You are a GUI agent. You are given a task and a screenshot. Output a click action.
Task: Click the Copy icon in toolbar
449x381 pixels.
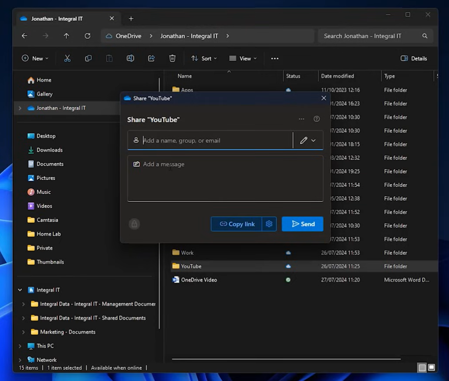[x=88, y=58]
